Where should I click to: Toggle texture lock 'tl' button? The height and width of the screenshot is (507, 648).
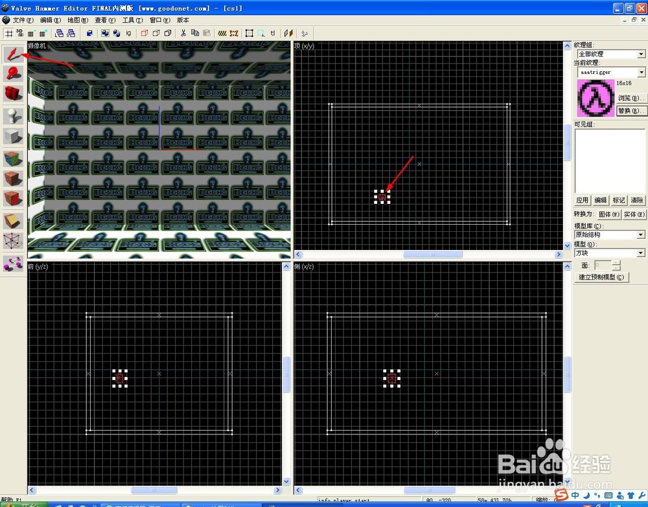click(x=273, y=34)
